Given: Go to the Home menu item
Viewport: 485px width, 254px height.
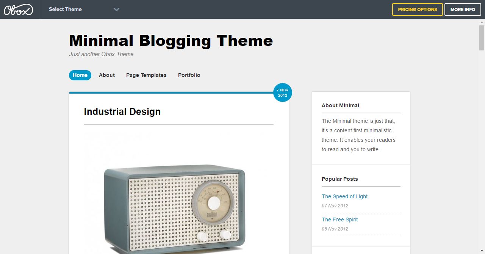Looking at the screenshot, I should click(x=80, y=75).
